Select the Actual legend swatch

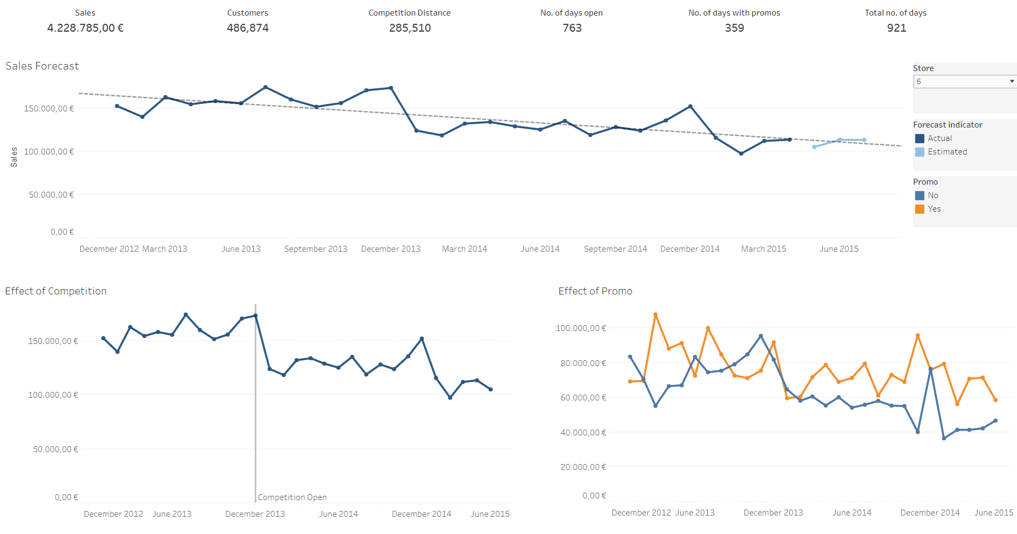920,138
